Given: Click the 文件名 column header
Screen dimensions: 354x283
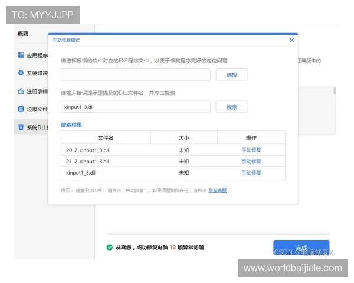Looking at the screenshot, I should coord(106,137).
